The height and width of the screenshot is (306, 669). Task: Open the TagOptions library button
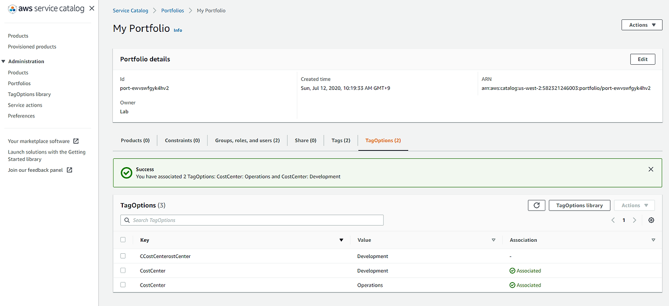point(580,205)
